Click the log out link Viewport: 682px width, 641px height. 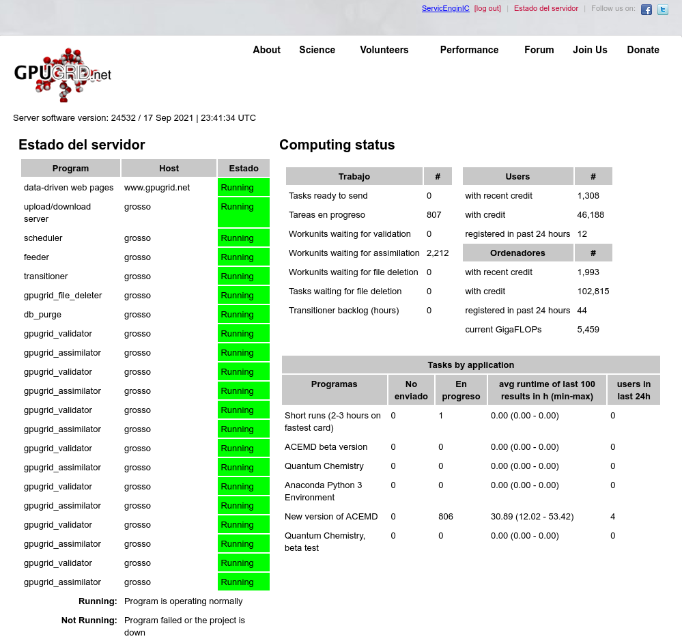487,9
